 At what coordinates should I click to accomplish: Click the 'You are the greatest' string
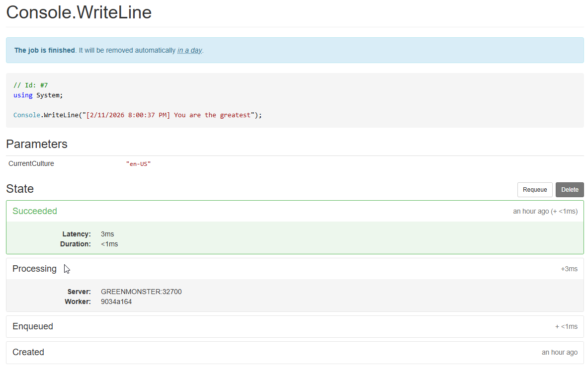click(212, 115)
